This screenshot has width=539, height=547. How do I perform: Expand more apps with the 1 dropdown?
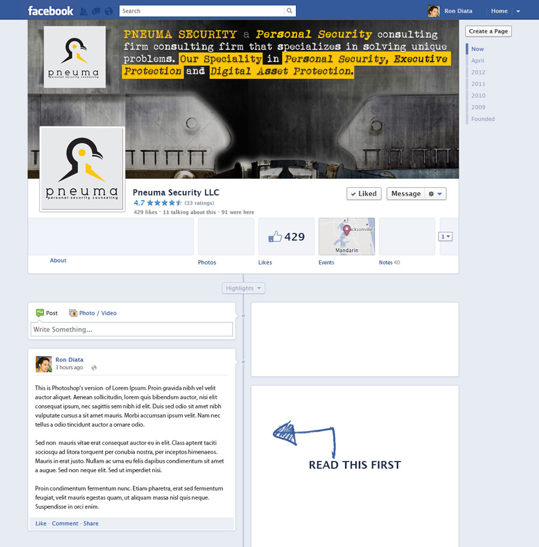tap(446, 236)
